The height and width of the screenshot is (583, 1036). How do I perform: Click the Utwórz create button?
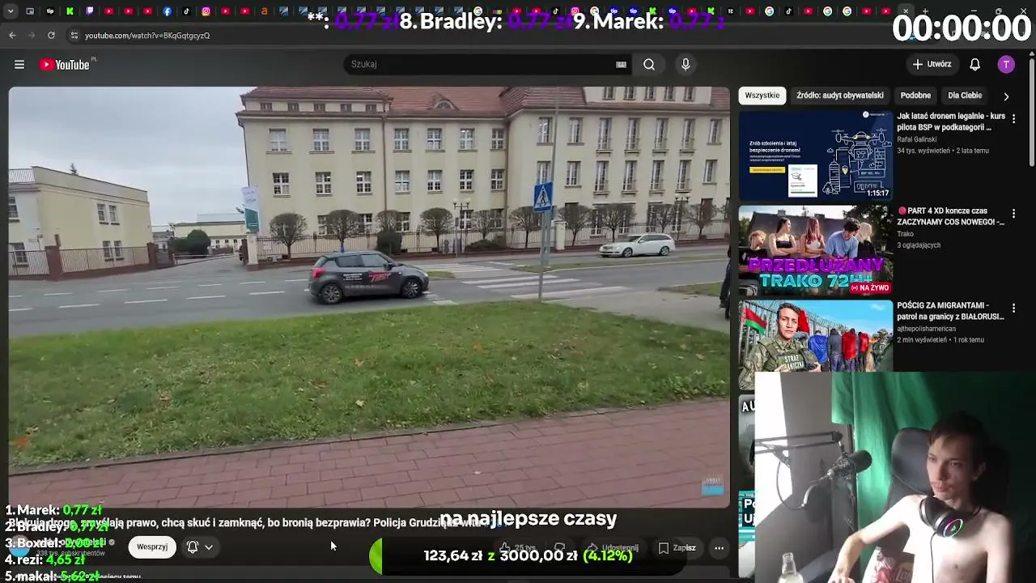click(932, 65)
